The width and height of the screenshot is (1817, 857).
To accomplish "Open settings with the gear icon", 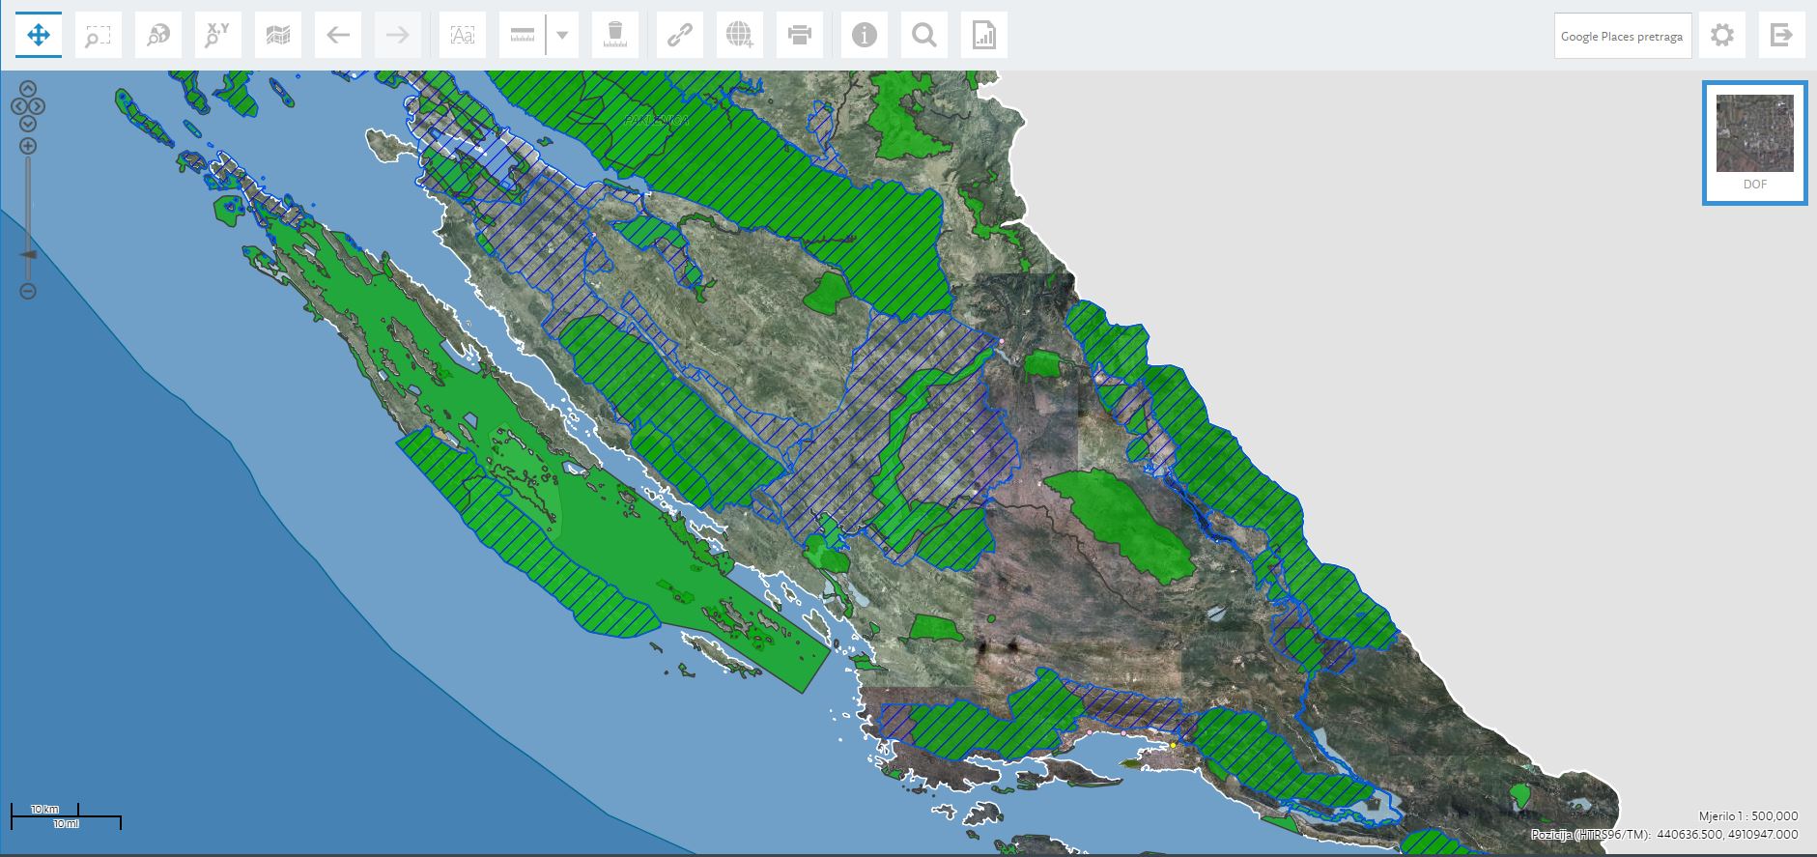I will (1721, 36).
